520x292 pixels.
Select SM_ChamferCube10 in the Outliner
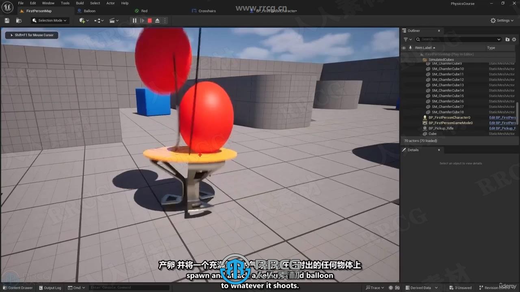[x=448, y=69]
